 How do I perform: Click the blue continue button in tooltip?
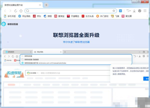(146, 79)
